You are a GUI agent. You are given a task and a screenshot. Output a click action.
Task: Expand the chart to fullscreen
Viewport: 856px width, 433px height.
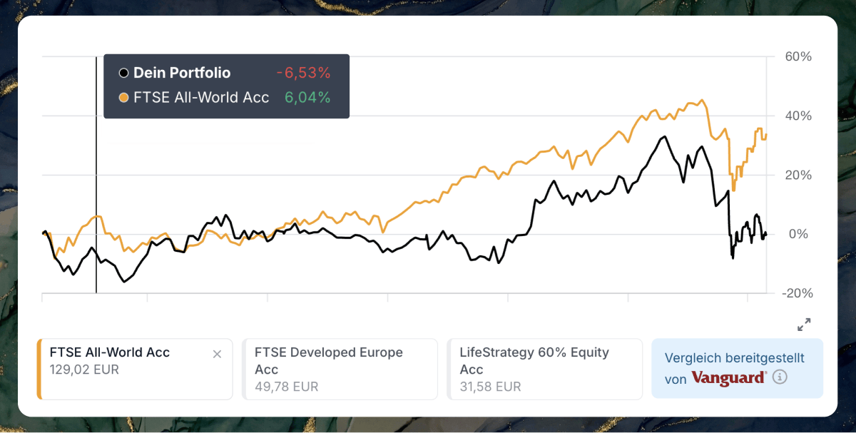pos(804,325)
